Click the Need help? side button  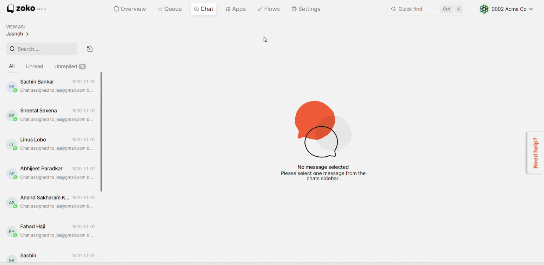click(535, 153)
